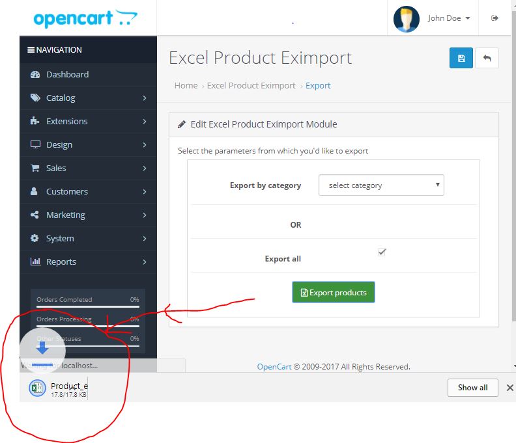Viewport: 516px width, 443px height.
Task: Click the Export breadcrumb link
Action: point(318,86)
